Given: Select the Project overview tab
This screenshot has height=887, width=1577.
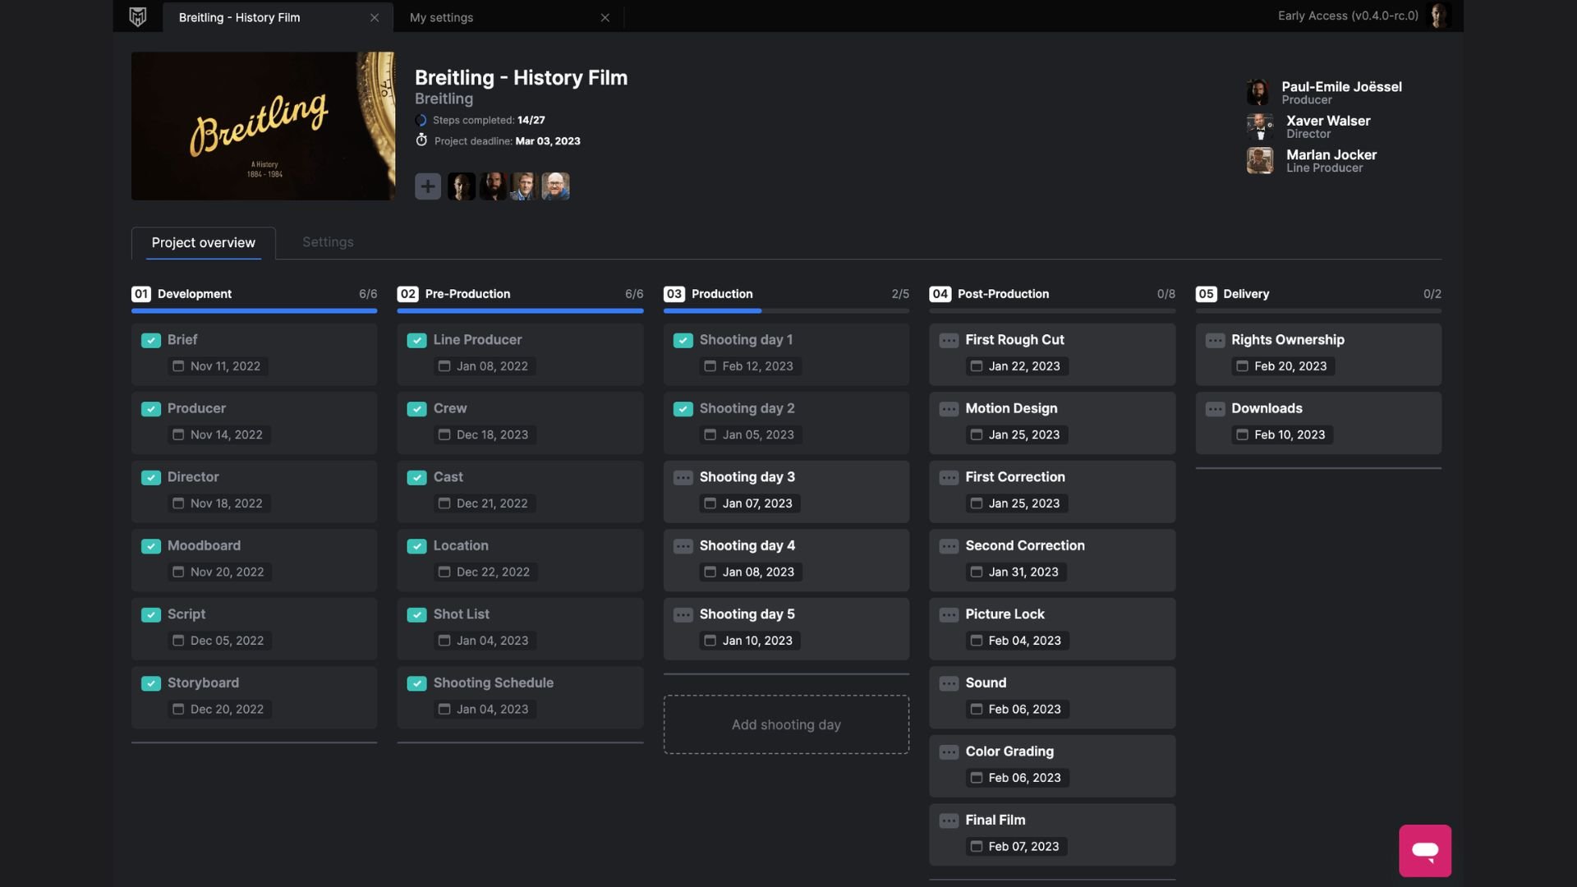Looking at the screenshot, I should click(203, 242).
